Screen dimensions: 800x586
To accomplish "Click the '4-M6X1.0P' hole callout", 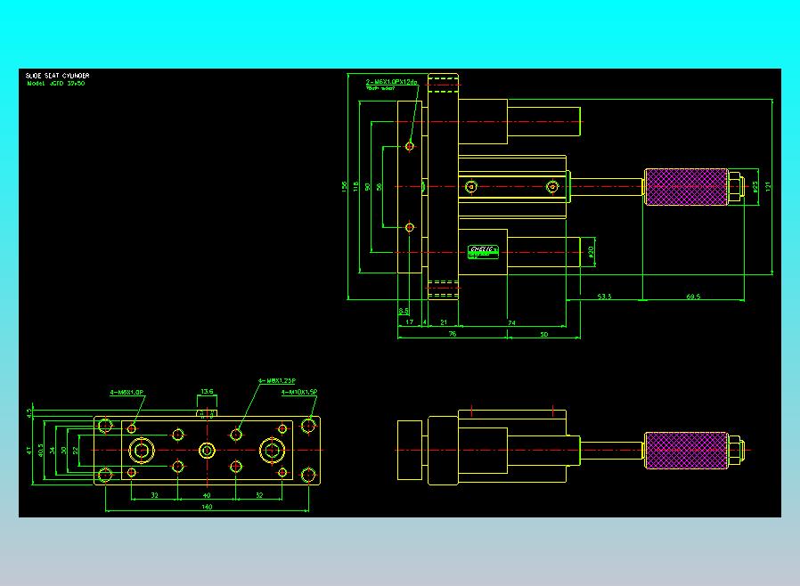I will pos(127,393).
